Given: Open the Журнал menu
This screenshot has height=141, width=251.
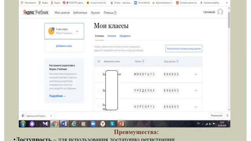Looking at the screenshot, I should coord(95,13).
